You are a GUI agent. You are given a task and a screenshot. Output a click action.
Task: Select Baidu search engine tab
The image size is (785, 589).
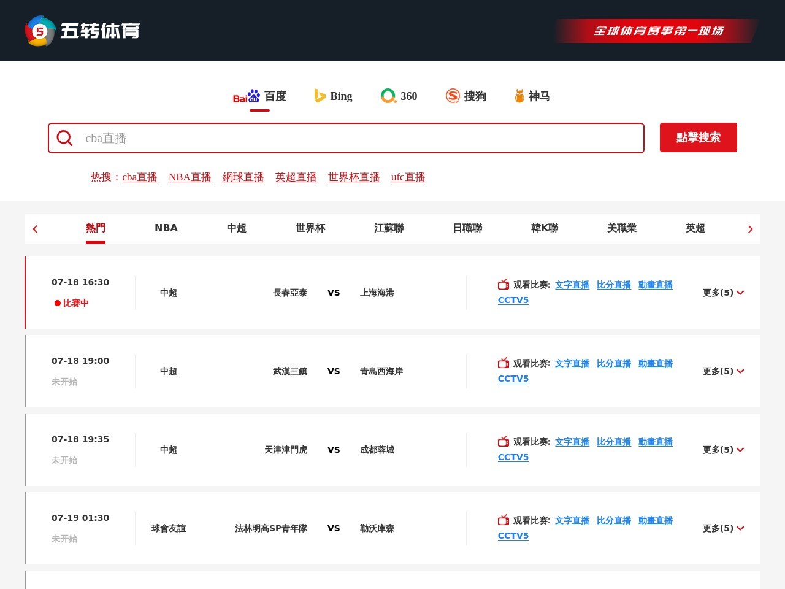tap(259, 96)
